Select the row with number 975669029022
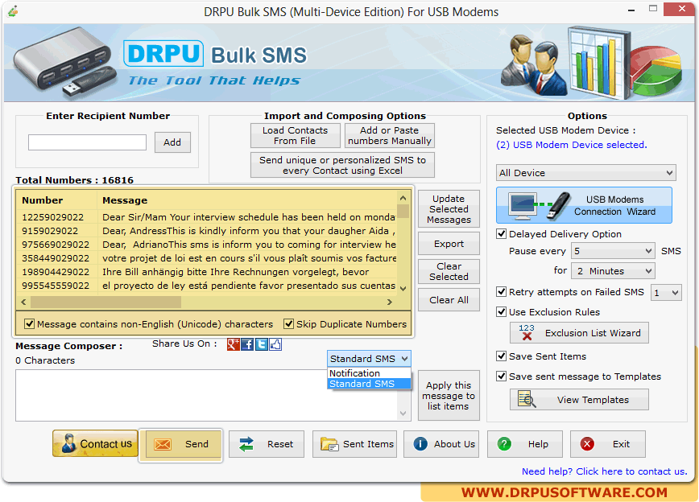Viewport: 699px width, 502px height. tap(207, 245)
